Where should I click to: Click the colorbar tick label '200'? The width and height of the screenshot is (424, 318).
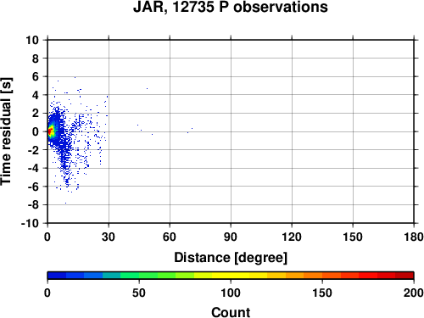click(x=414, y=293)
